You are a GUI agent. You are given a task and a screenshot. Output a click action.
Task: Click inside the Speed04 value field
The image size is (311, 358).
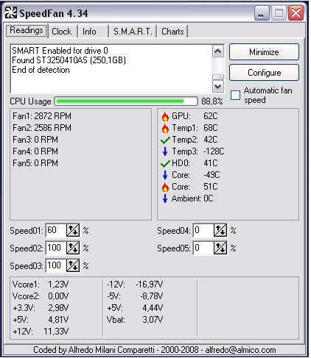point(203,230)
